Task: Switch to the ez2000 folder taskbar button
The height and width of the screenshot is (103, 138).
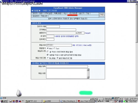Action: [51, 101]
